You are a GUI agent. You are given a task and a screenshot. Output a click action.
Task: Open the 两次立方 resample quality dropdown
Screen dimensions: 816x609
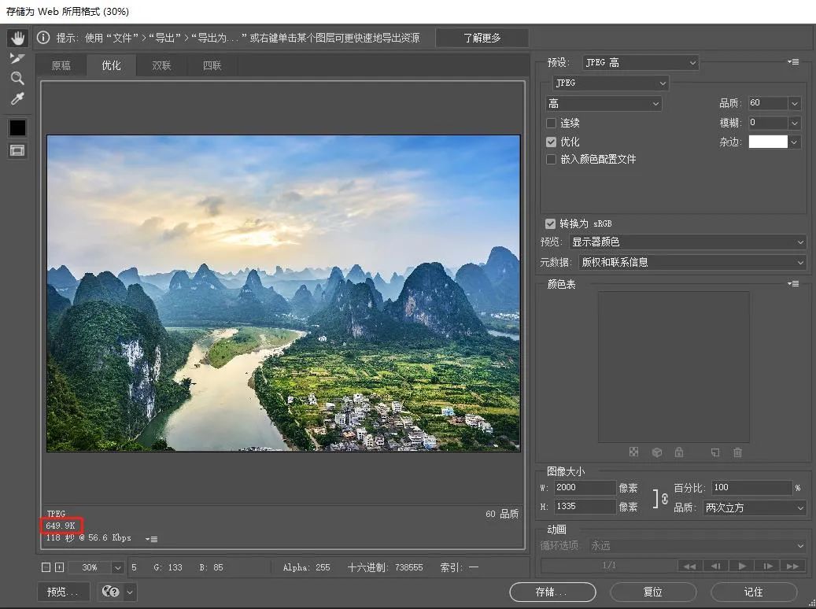pyautogui.click(x=754, y=507)
